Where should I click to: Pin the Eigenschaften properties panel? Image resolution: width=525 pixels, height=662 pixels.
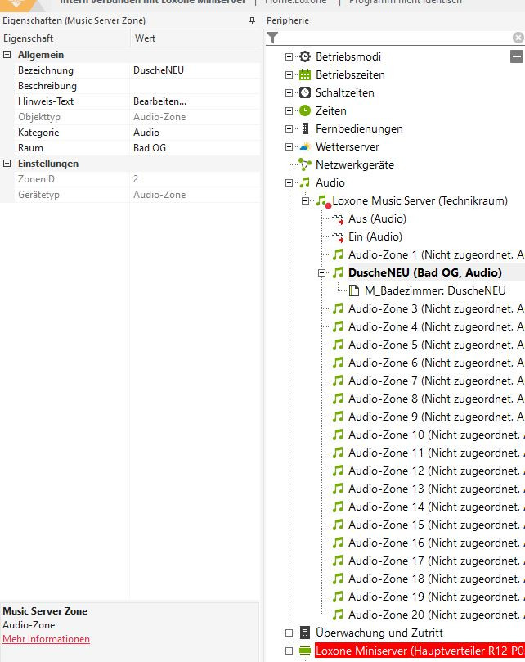252,20
